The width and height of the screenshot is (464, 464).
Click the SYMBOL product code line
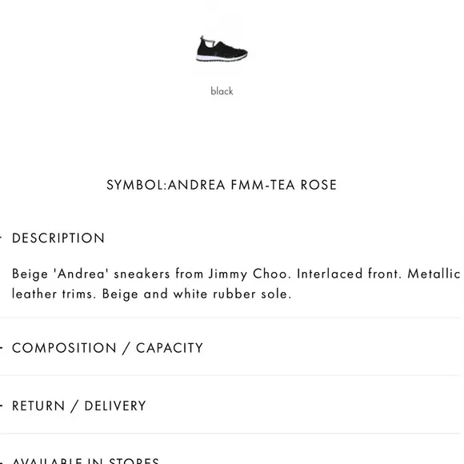tap(222, 185)
